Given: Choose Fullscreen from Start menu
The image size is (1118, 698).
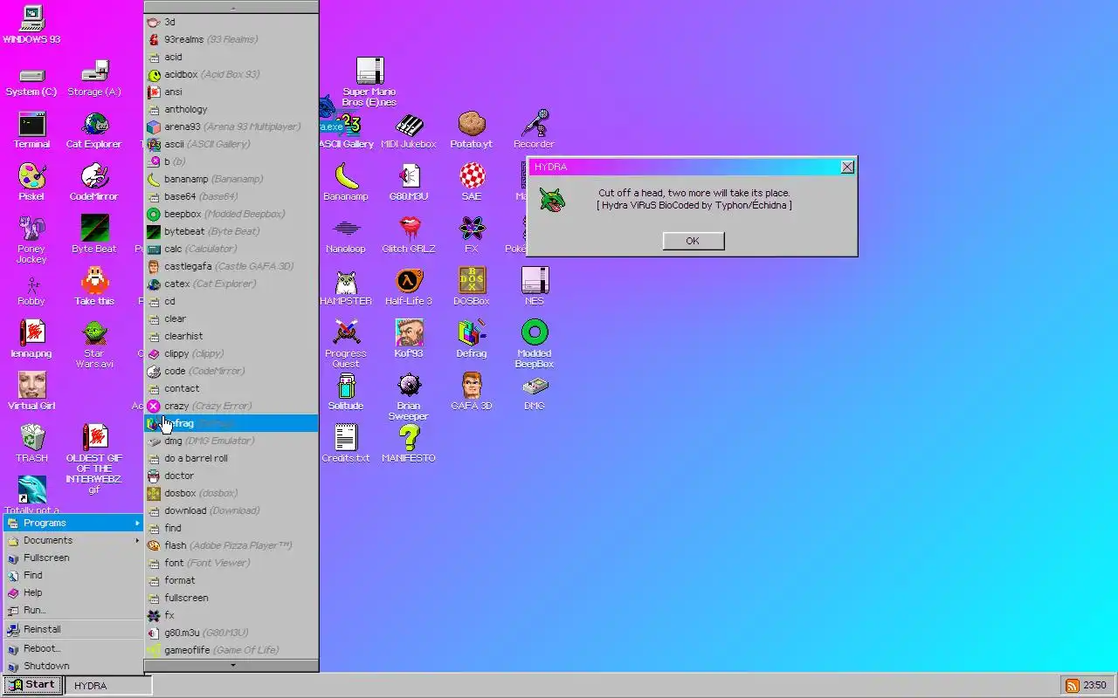Looking at the screenshot, I should click(73, 558).
